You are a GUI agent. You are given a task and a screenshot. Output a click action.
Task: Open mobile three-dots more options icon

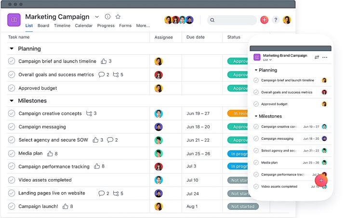pos(325,57)
